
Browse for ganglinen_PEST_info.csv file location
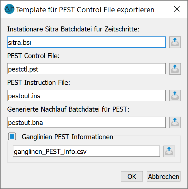pos(169,151)
